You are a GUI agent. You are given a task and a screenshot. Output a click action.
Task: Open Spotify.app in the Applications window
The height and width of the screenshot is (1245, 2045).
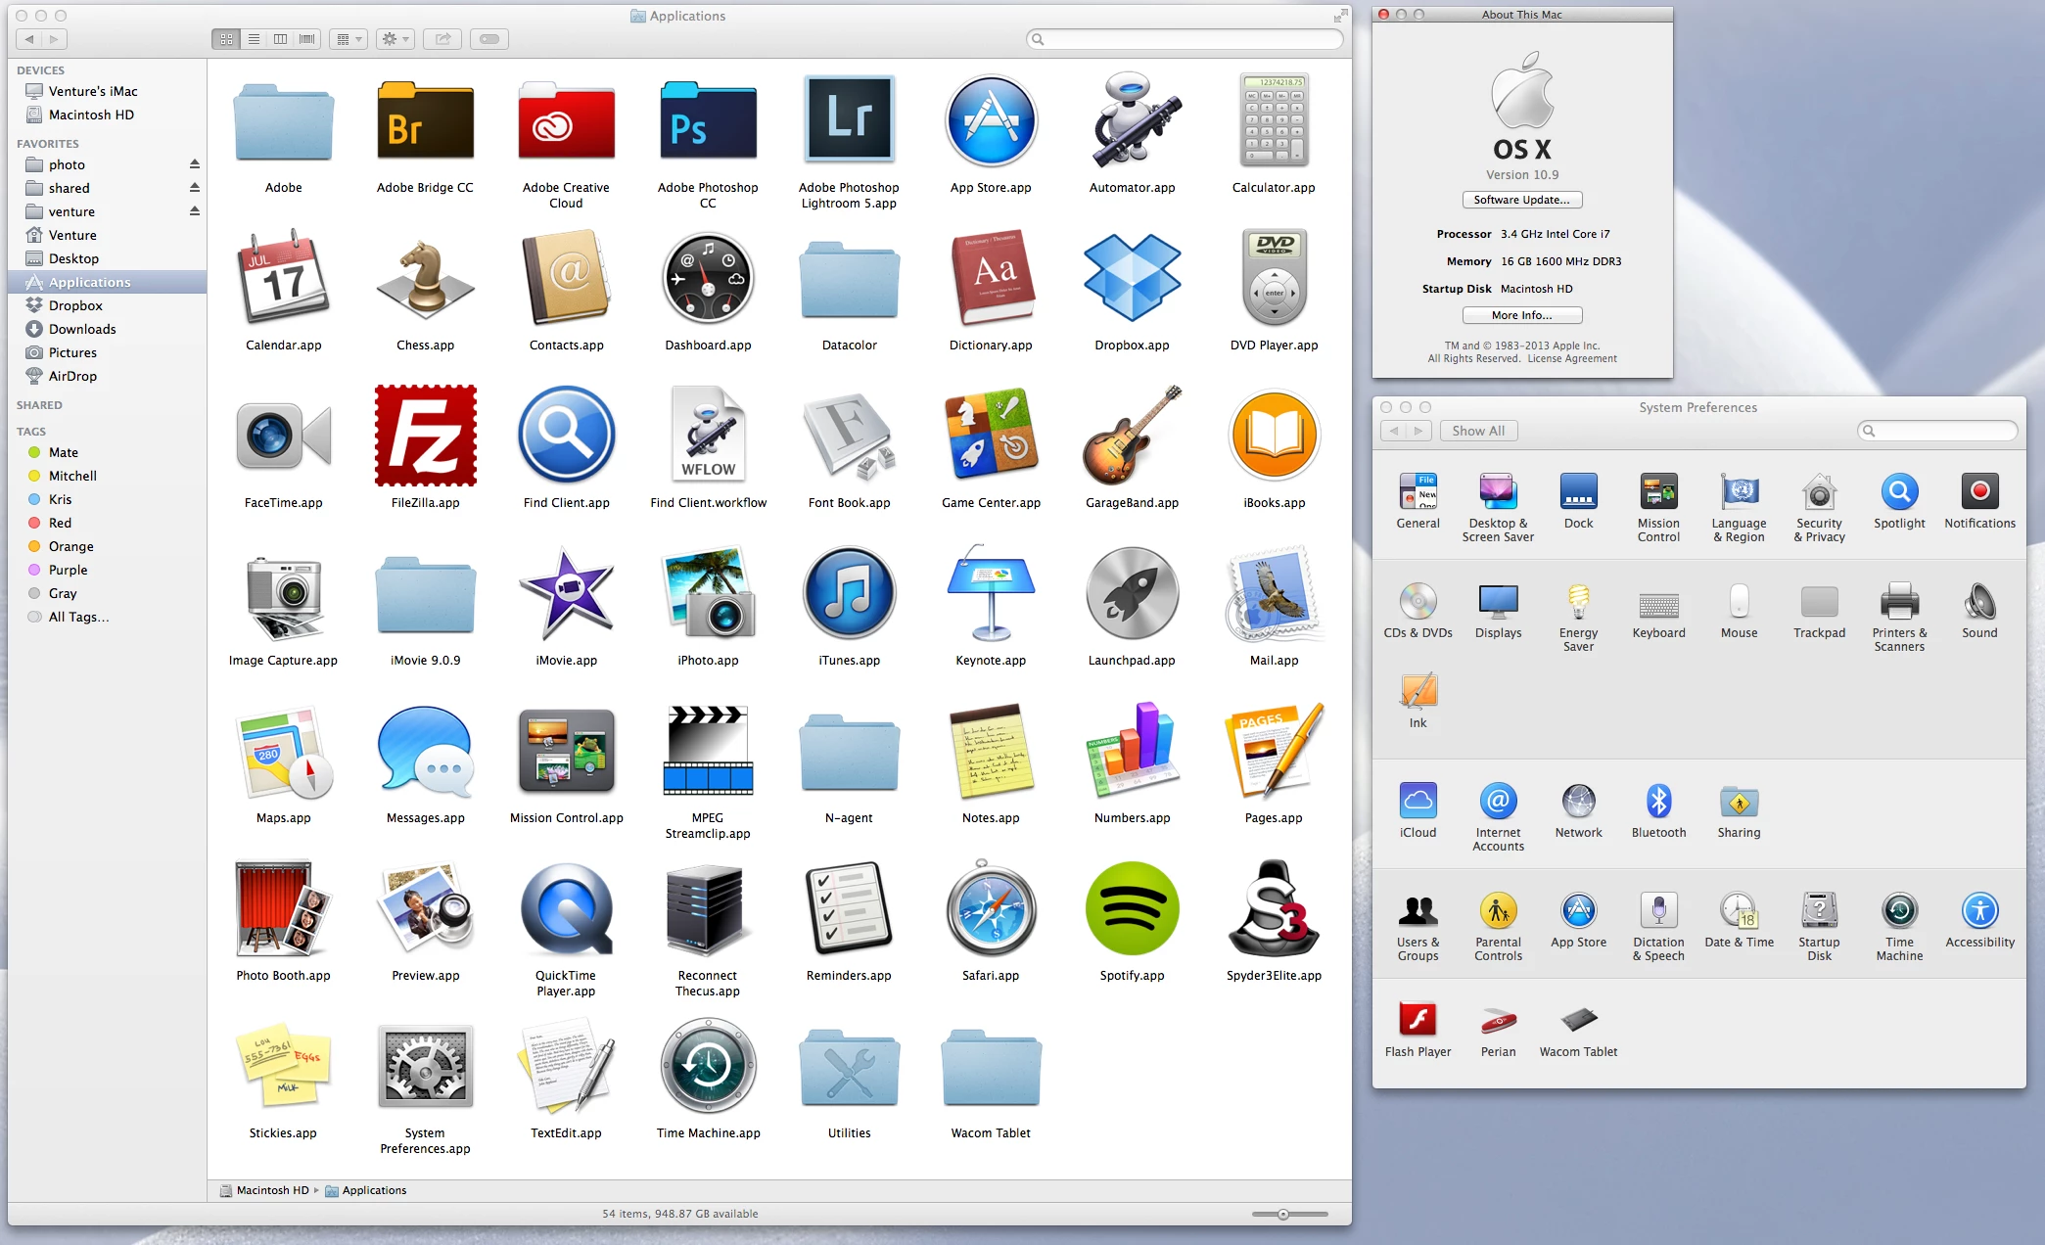coord(1132,909)
